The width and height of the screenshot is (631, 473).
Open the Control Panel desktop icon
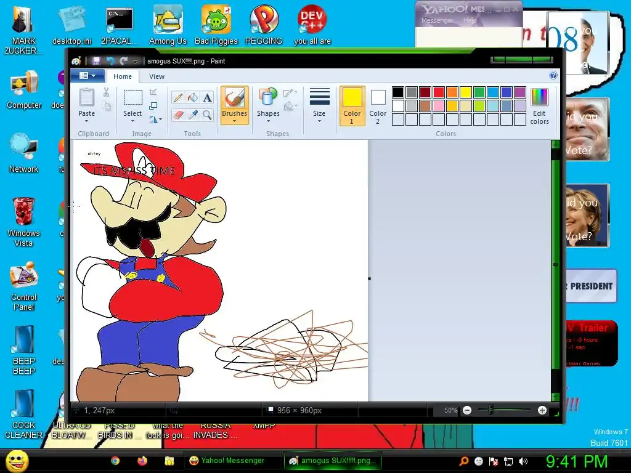[x=24, y=286]
